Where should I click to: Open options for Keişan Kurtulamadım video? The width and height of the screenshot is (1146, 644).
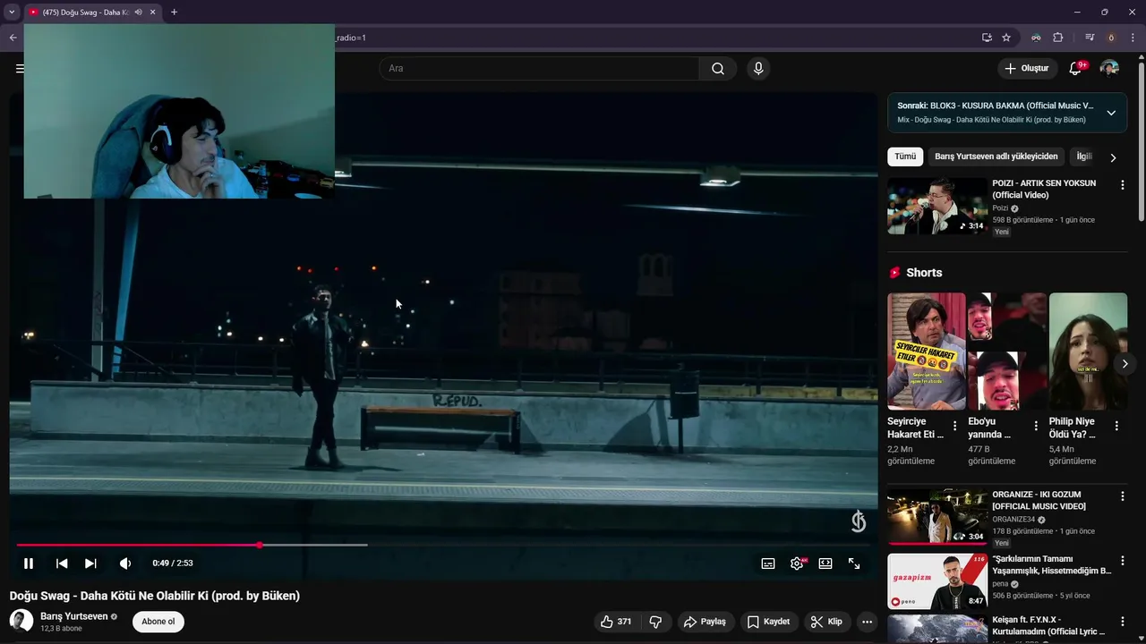tap(1123, 621)
